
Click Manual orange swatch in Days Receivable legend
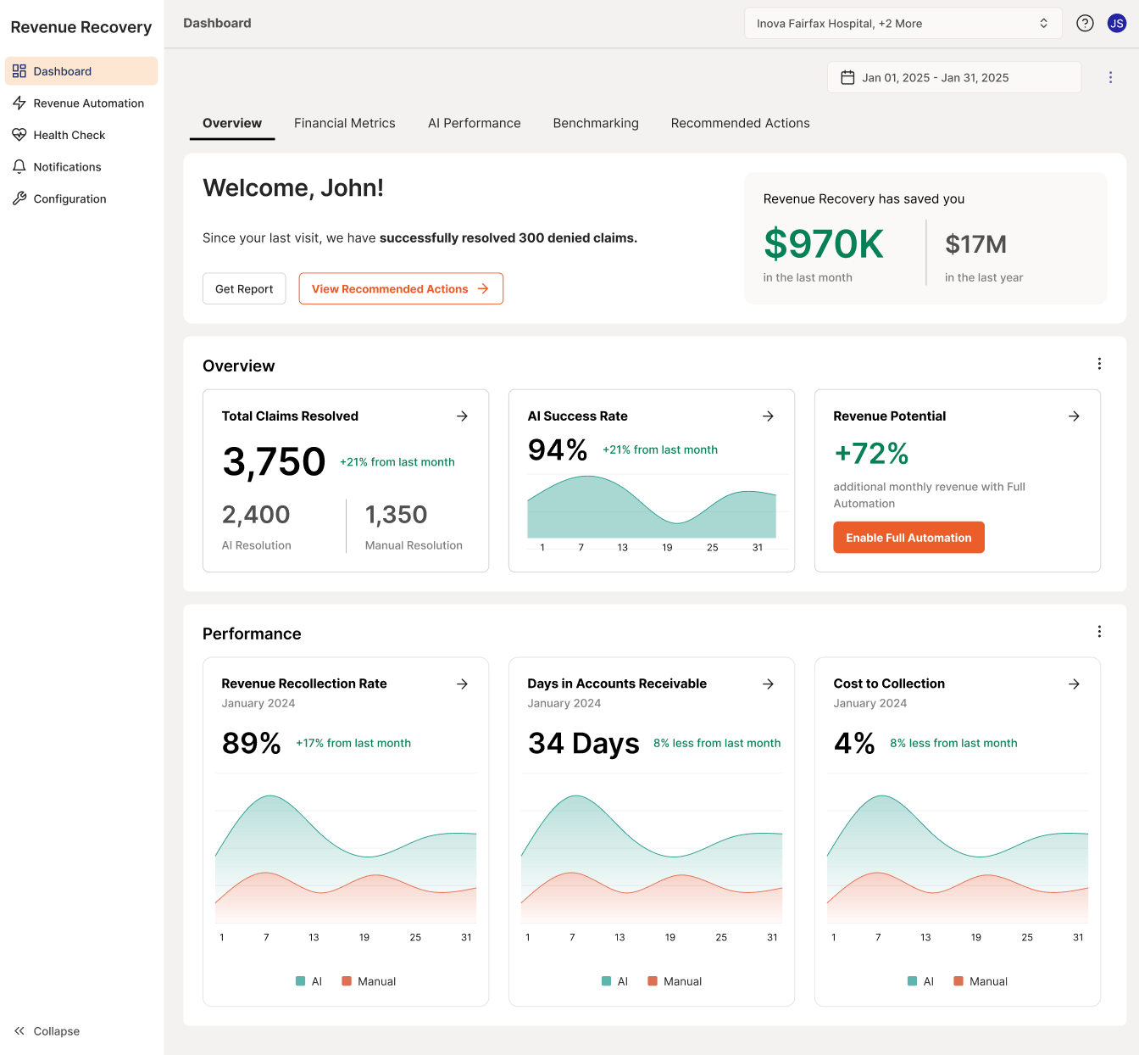pos(653,981)
